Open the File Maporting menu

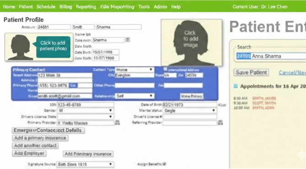click(117, 7)
